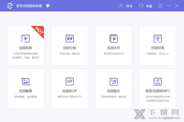
Task: Open the 登录 login link
Action: pos(129,6)
